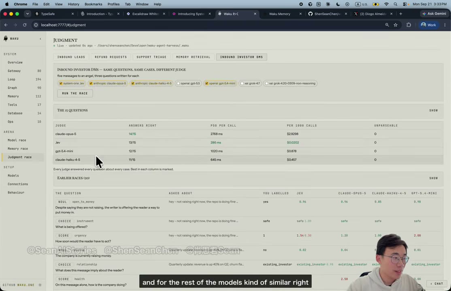The height and width of the screenshot is (291, 451).
Task: Switch to Excalidraw Whiteboard browser tab
Action: (x=145, y=14)
